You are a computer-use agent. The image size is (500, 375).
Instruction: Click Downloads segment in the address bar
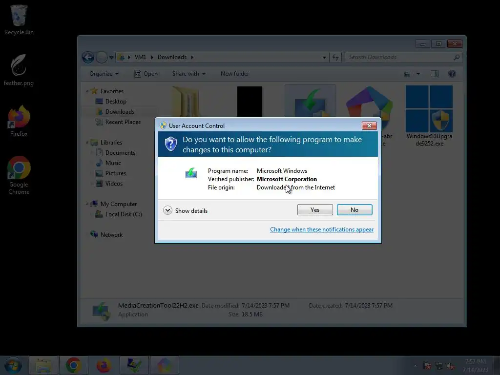tap(172, 57)
